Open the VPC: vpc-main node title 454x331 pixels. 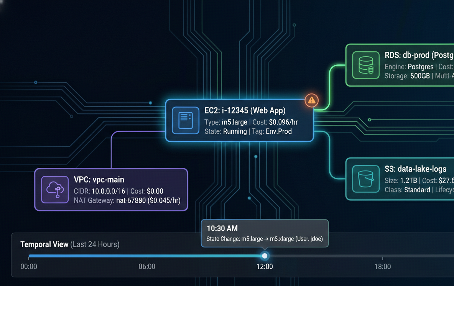[x=99, y=180]
